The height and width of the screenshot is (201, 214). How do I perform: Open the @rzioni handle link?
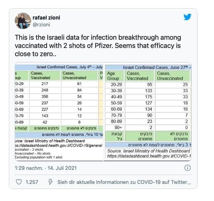pos(42,25)
